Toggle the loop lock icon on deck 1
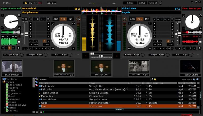Image resolution: width=203 pixels, height=116 pixels. 44,41
